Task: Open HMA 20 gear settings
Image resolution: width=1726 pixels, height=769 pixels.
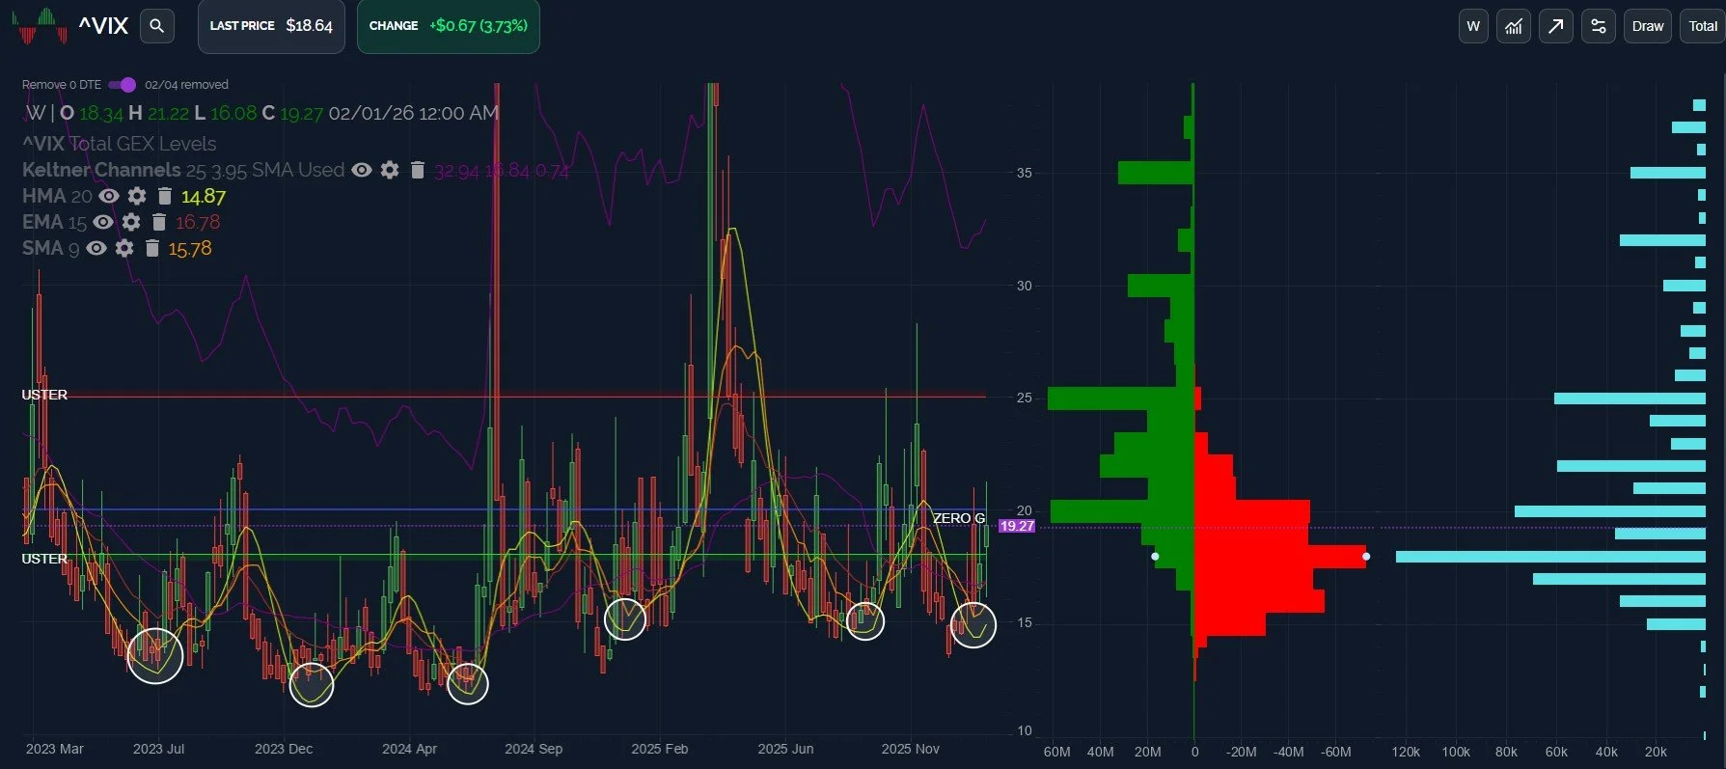Action: tap(137, 196)
